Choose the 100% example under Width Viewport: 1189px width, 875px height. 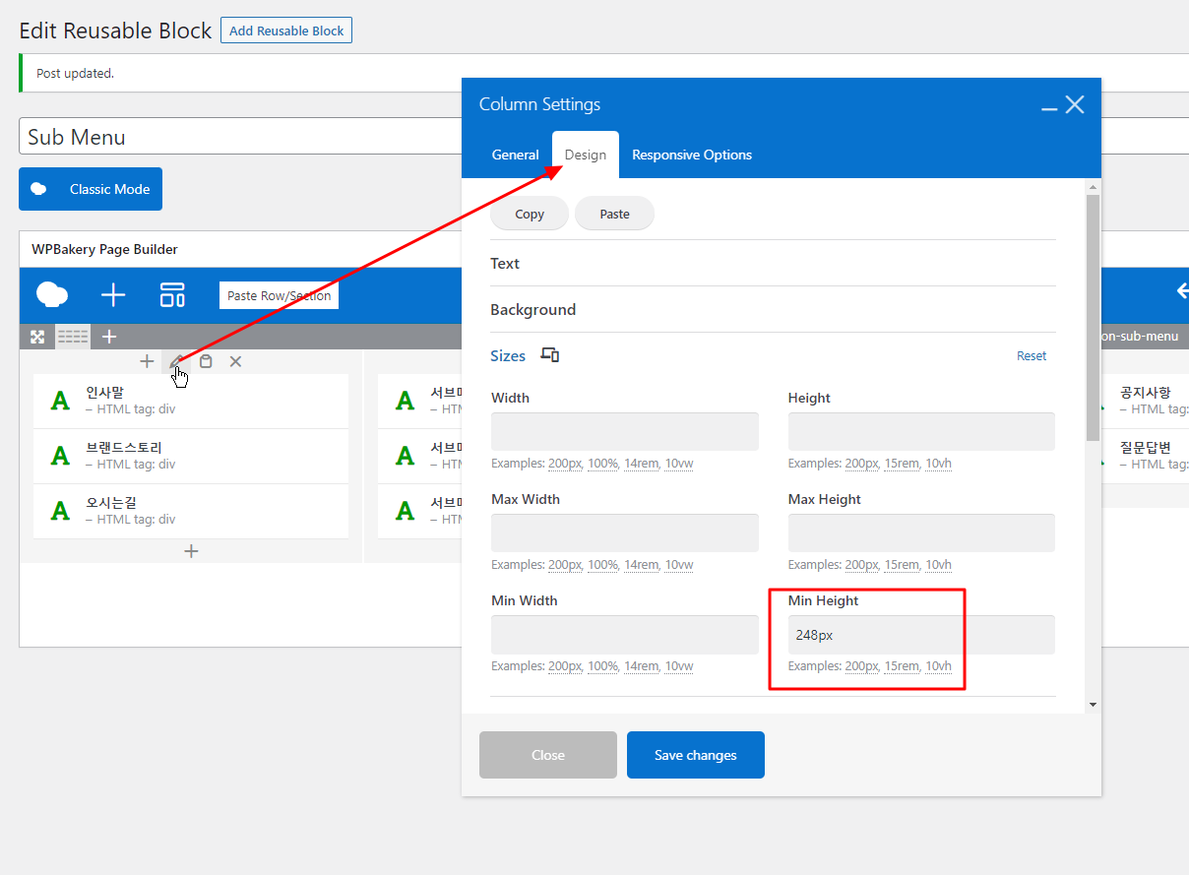click(x=602, y=464)
